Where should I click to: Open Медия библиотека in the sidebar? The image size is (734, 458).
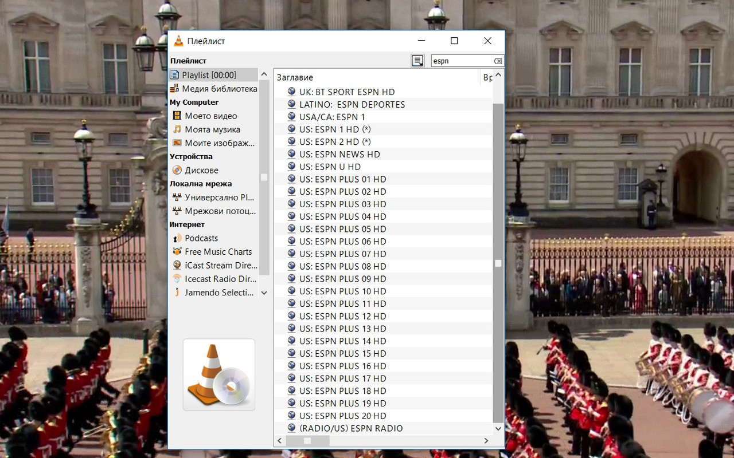[214, 89]
